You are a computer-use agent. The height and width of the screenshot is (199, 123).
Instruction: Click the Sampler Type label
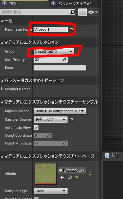click(16, 191)
